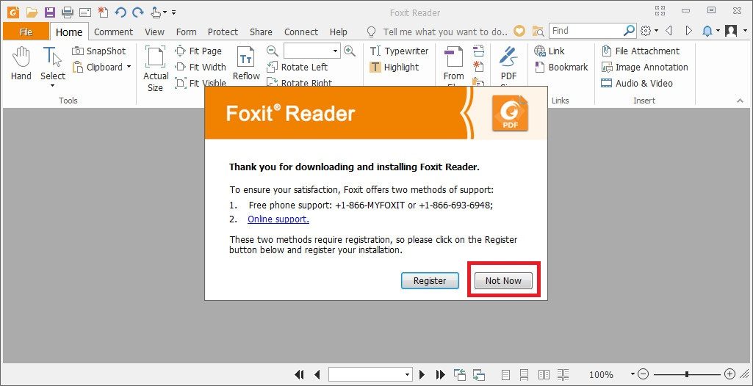Click the Bookmark tool

click(561, 67)
